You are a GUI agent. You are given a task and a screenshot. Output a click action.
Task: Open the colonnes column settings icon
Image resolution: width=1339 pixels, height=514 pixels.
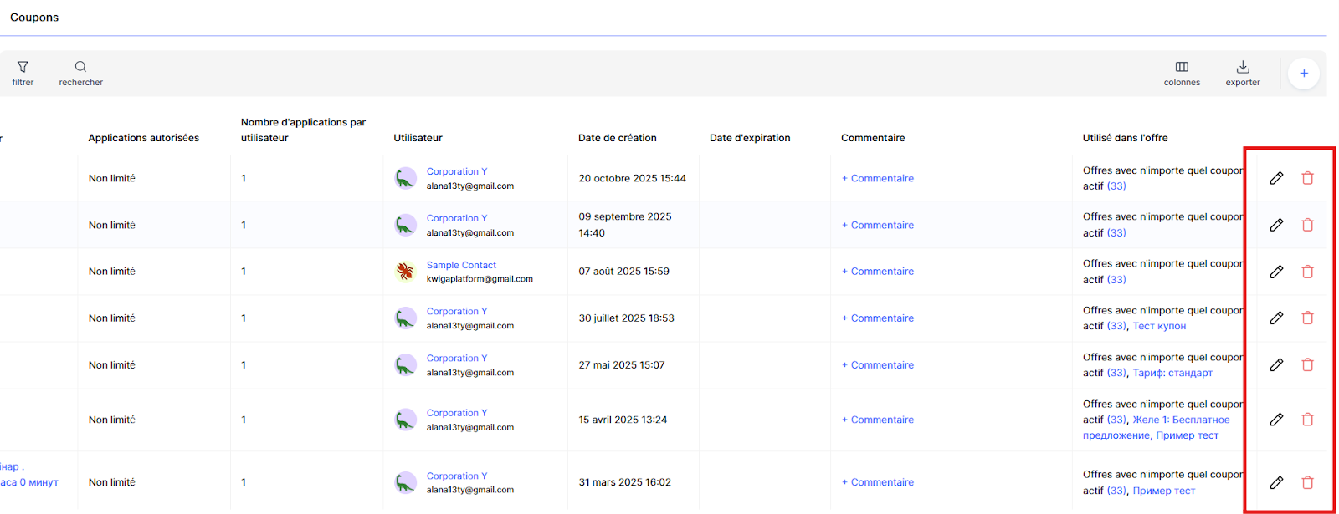click(x=1182, y=67)
